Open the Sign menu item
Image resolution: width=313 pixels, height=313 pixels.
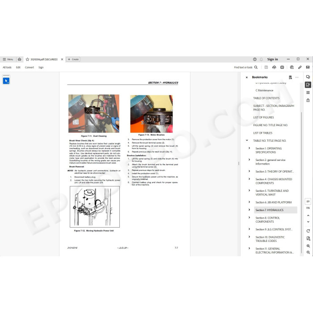[x=41, y=68]
